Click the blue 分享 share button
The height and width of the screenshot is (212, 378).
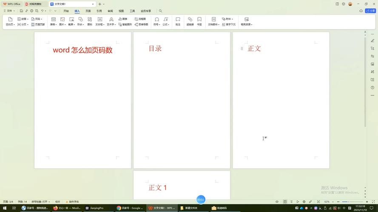tap(370, 11)
